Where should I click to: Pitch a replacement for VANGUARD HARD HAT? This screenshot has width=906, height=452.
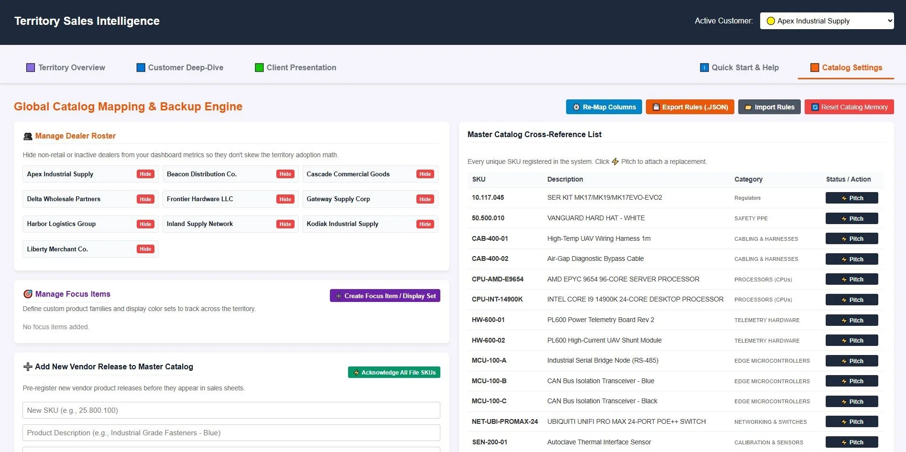coord(851,218)
